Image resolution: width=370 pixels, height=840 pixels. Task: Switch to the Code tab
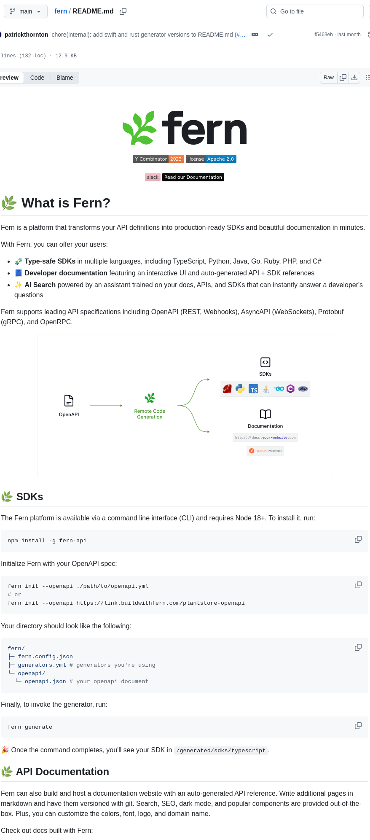pos(37,78)
